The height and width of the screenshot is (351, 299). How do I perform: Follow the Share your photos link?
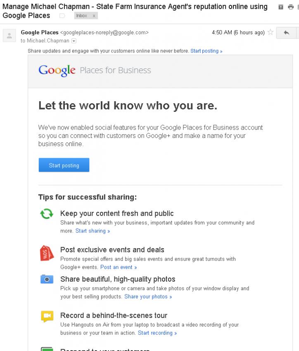coord(148,296)
